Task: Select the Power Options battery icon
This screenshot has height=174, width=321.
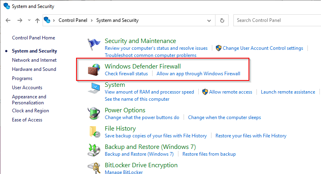Action: 94,114
